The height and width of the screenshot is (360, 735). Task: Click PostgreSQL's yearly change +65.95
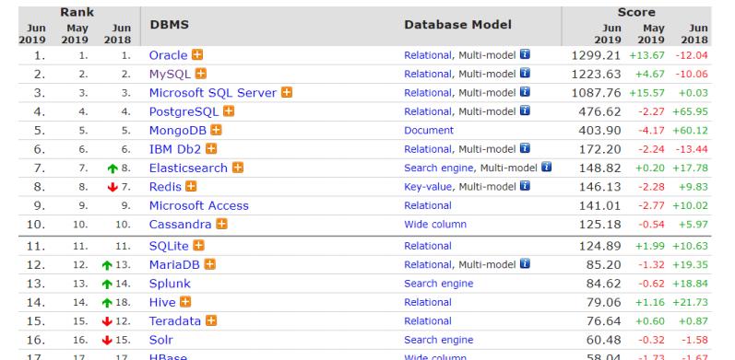pos(690,112)
